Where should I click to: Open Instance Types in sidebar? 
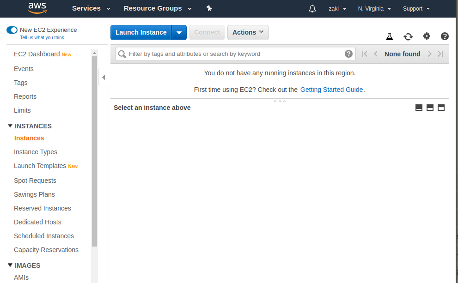[36, 152]
